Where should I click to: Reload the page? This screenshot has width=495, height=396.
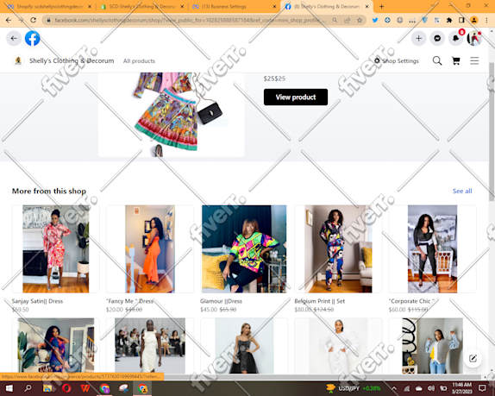coord(33,20)
